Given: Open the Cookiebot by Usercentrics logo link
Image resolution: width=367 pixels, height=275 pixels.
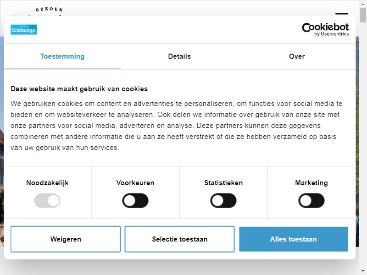Looking at the screenshot, I should click(325, 29).
